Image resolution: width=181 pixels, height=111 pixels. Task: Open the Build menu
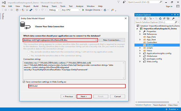[x=36, y=6]
